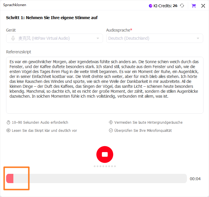209x197 pixels.
Task: Click "10–90 Sekunden Audio erforderlich" hint
Action: tap(40, 122)
